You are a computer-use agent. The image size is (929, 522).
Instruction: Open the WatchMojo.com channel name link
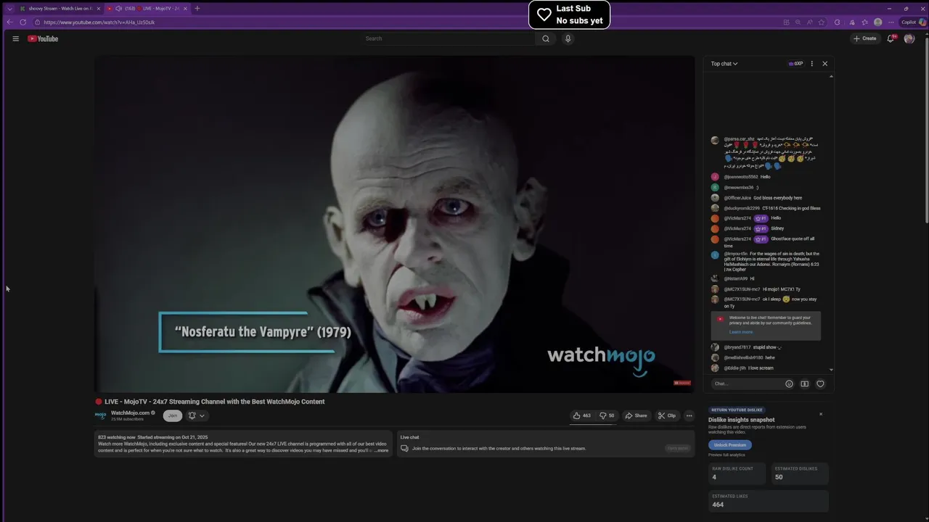click(130, 413)
